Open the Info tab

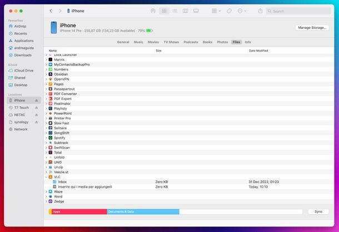(248, 42)
